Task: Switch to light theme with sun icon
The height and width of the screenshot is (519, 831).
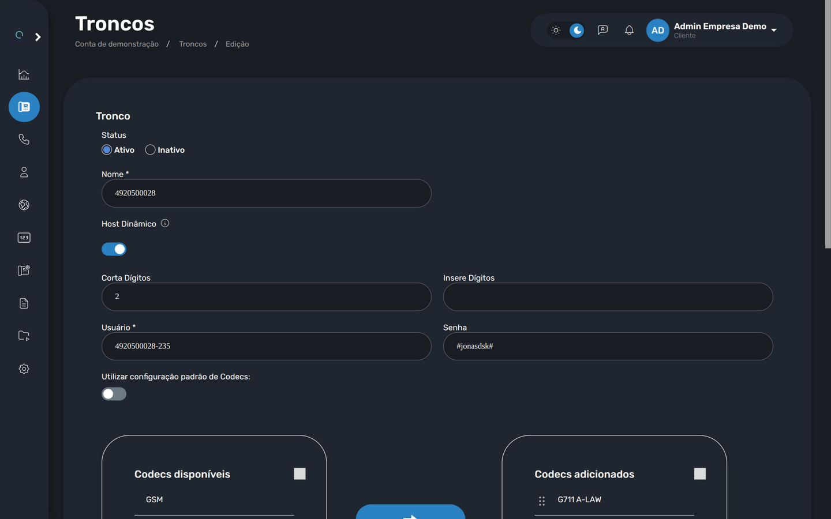Action: (x=556, y=31)
